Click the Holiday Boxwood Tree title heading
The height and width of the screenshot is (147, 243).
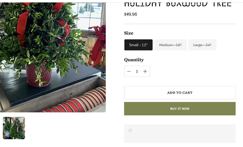coord(178,4)
